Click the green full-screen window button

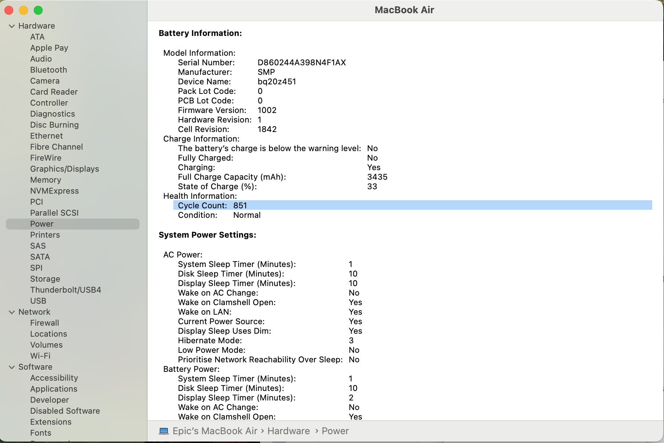pyautogui.click(x=38, y=10)
